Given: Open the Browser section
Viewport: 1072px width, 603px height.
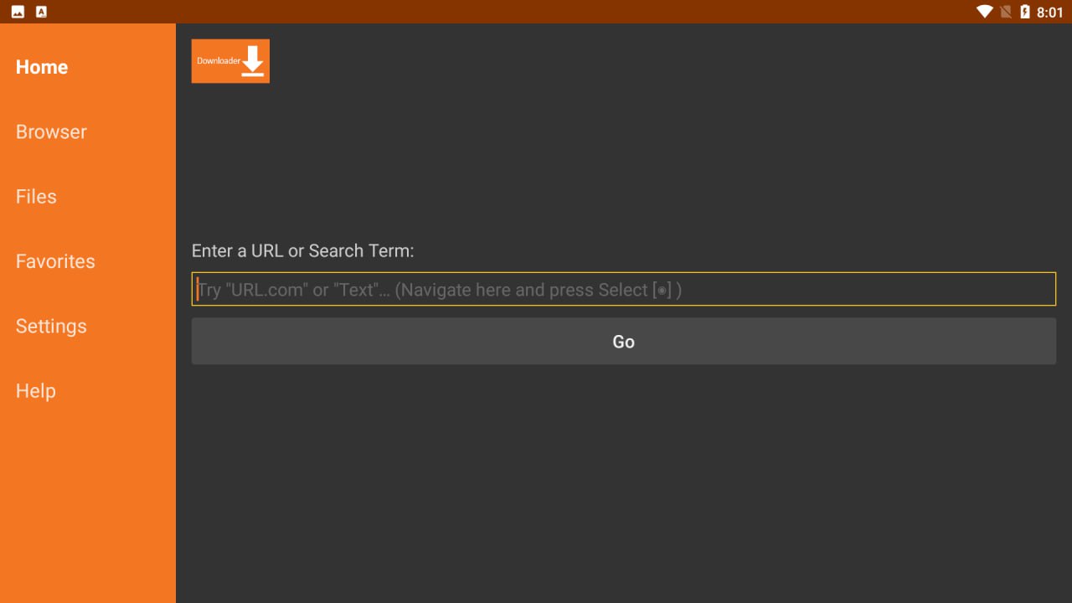Looking at the screenshot, I should click(51, 131).
